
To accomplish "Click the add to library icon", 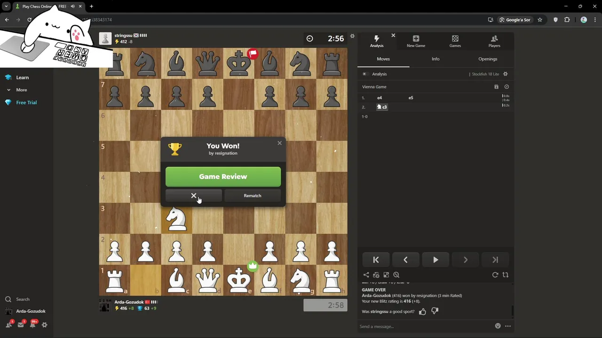I will pos(376,275).
